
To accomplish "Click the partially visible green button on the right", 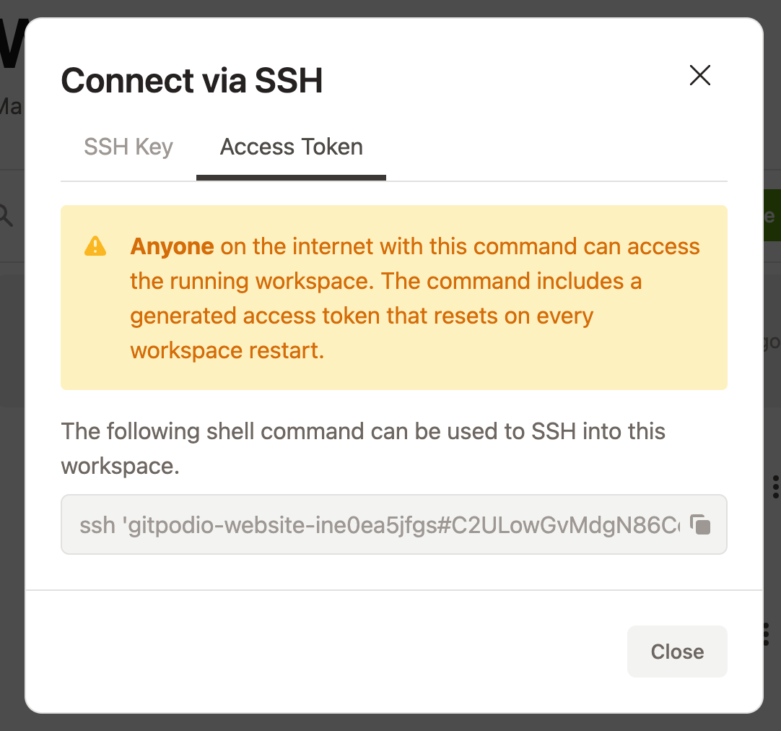I will coord(774,215).
